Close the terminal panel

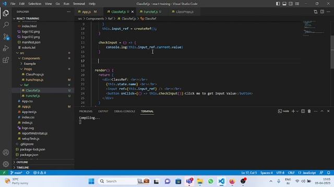(x=328, y=111)
